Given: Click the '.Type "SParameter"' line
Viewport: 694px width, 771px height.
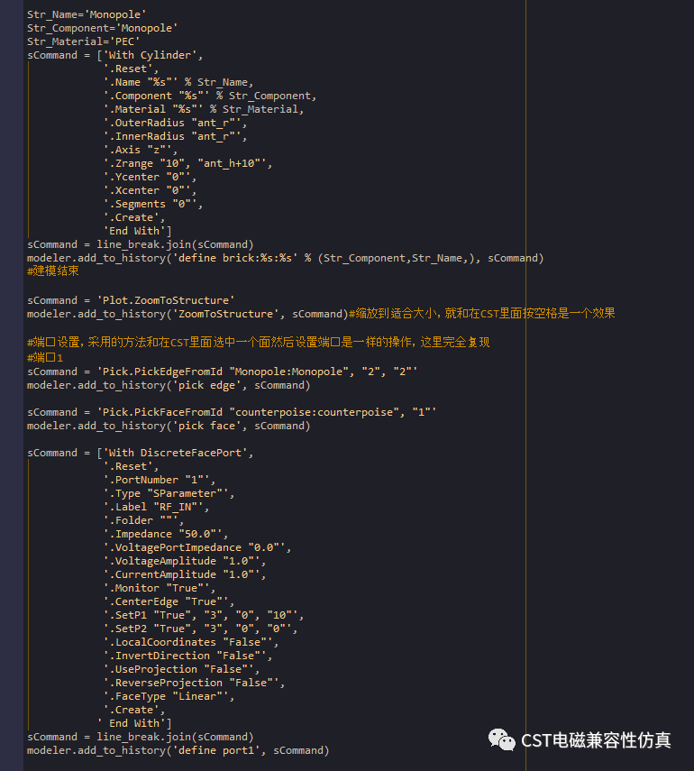Looking at the screenshot, I should (x=169, y=493).
